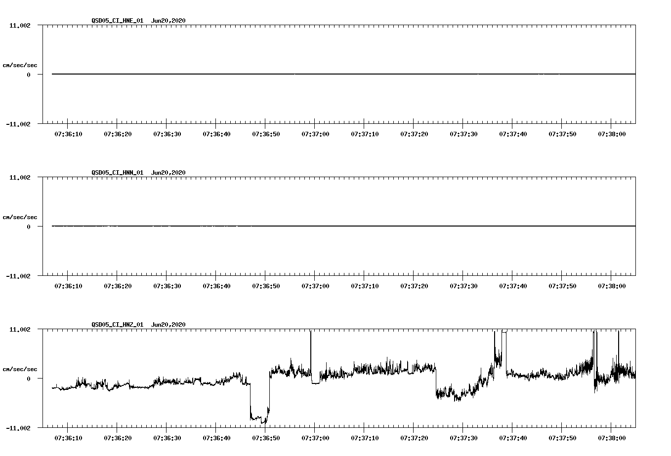Image resolution: width=671 pixels, height=456 pixels.
Task: Click the HNZ plot's 11.002 upper axis value
Action: [x=20, y=329]
